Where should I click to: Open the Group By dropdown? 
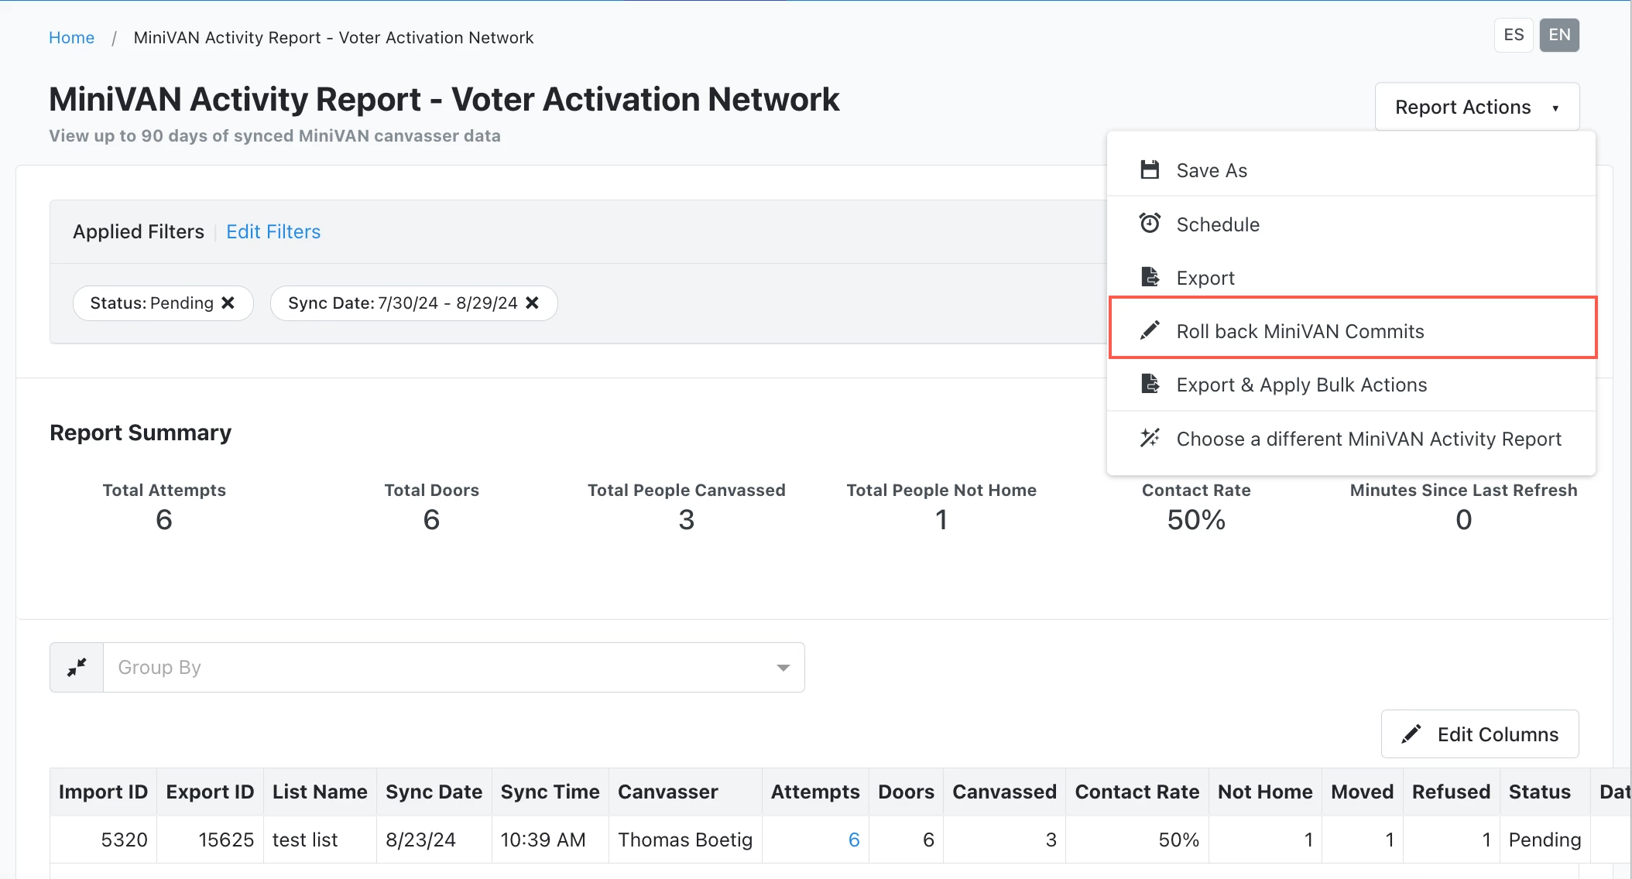pos(454,667)
